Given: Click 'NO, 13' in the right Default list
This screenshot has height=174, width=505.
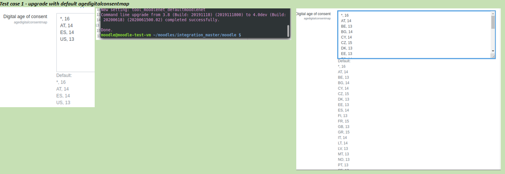Looking at the screenshot, I should [344, 159].
